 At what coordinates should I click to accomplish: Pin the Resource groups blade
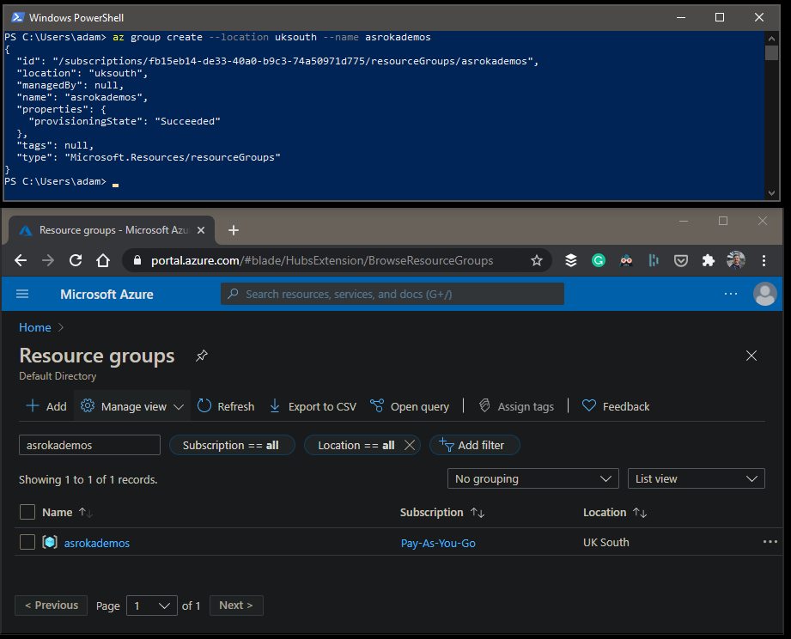tap(202, 356)
